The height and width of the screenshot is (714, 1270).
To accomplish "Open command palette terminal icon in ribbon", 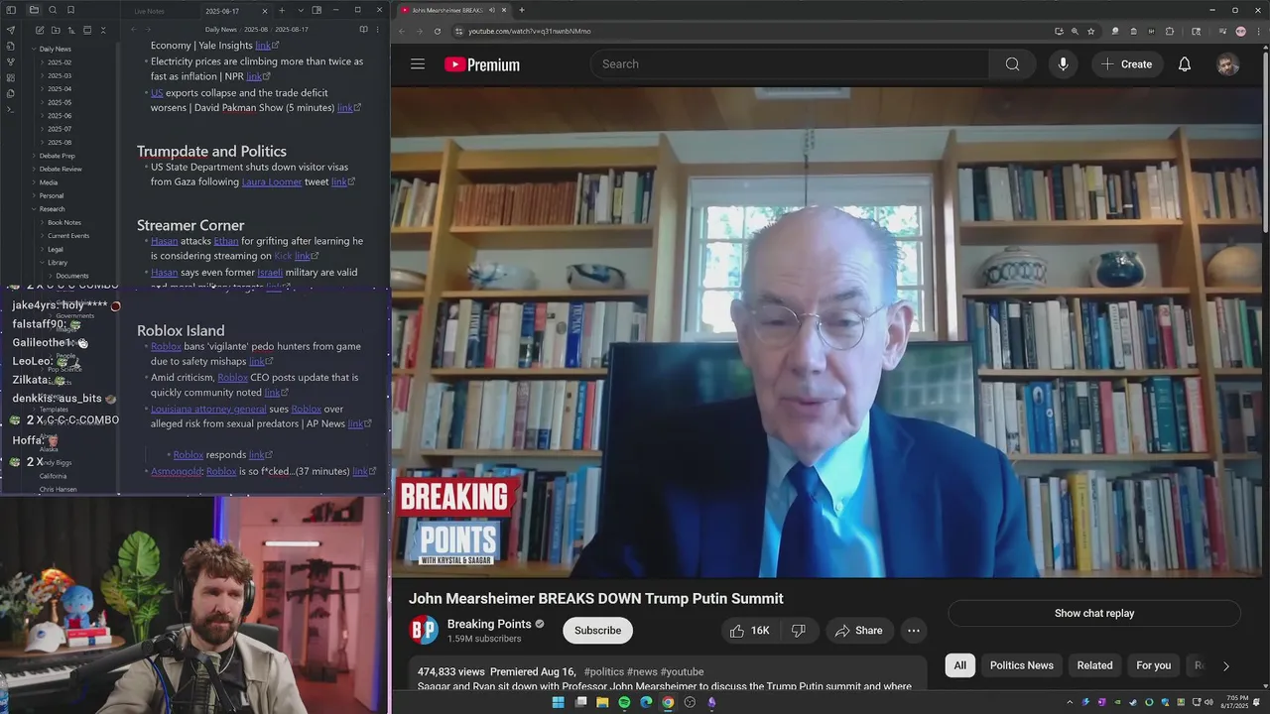I will point(11,109).
